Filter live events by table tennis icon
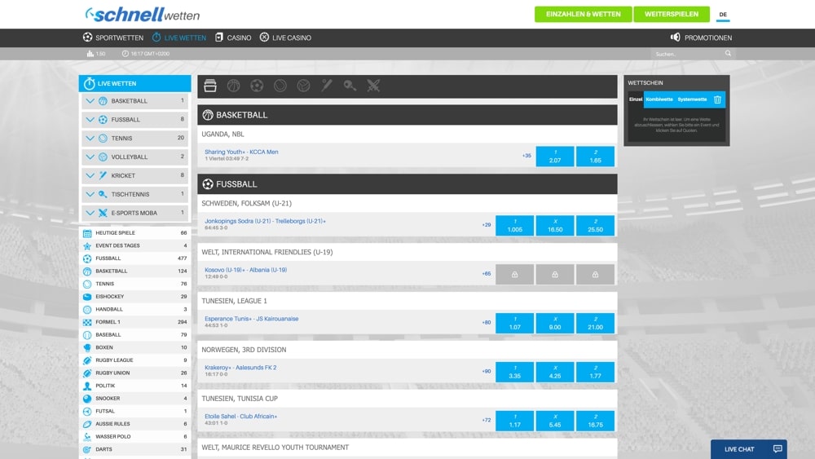Image resolution: width=815 pixels, height=459 pixels. pos(350,86)
